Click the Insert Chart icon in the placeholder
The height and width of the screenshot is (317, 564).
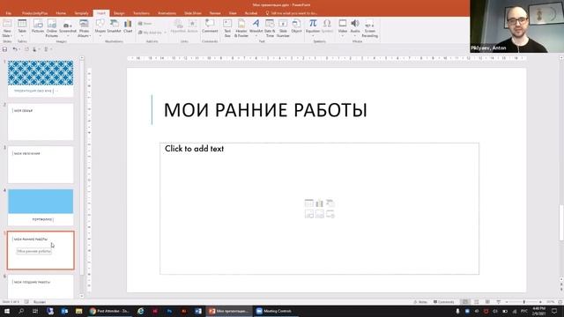click(x=319, y=203)
